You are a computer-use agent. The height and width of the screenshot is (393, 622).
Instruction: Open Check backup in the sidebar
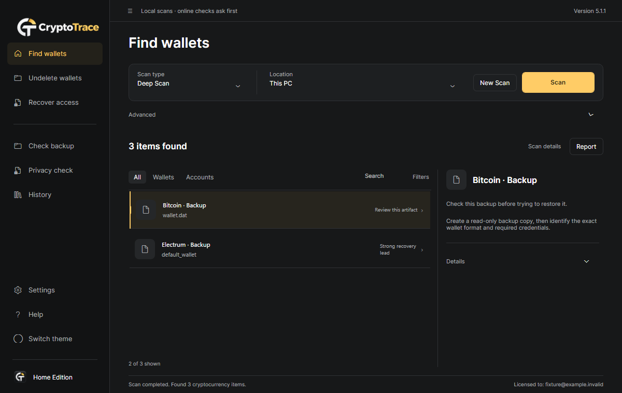pyautogui.click(x=55, y=146)
